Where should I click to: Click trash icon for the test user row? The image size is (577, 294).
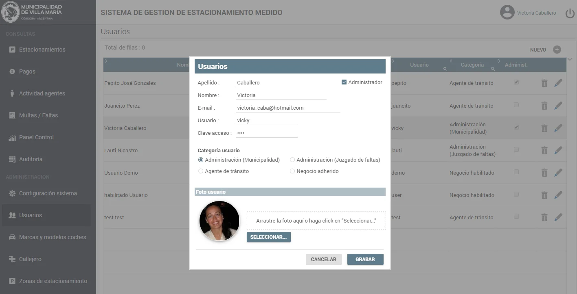pos(544,217)
